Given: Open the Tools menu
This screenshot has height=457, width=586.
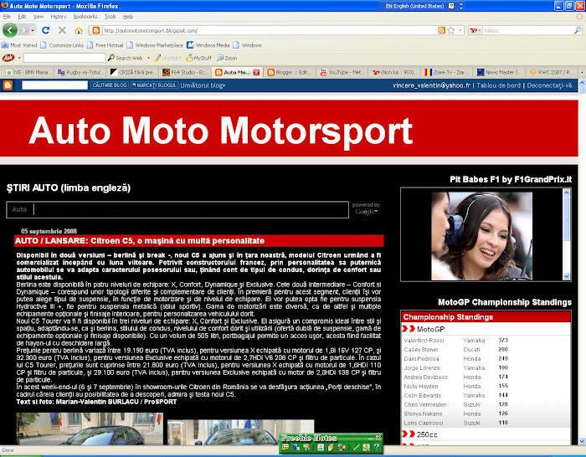Looking at the screenshot, I should pos(111,17).
